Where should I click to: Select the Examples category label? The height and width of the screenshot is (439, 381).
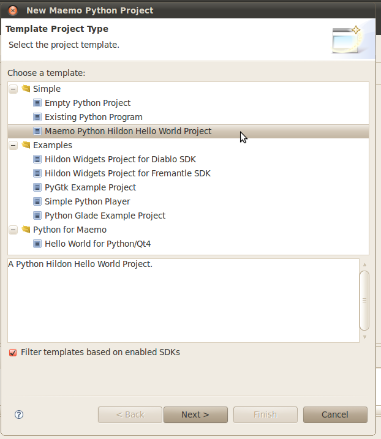(53, 145)
